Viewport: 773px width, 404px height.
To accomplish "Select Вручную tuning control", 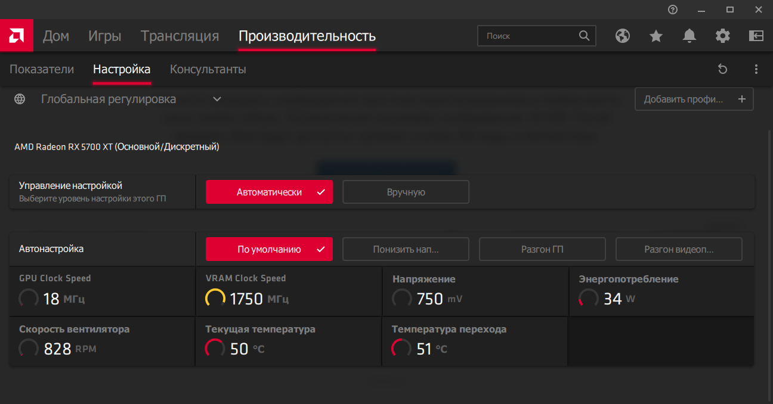I will click(x=406, y=192).
